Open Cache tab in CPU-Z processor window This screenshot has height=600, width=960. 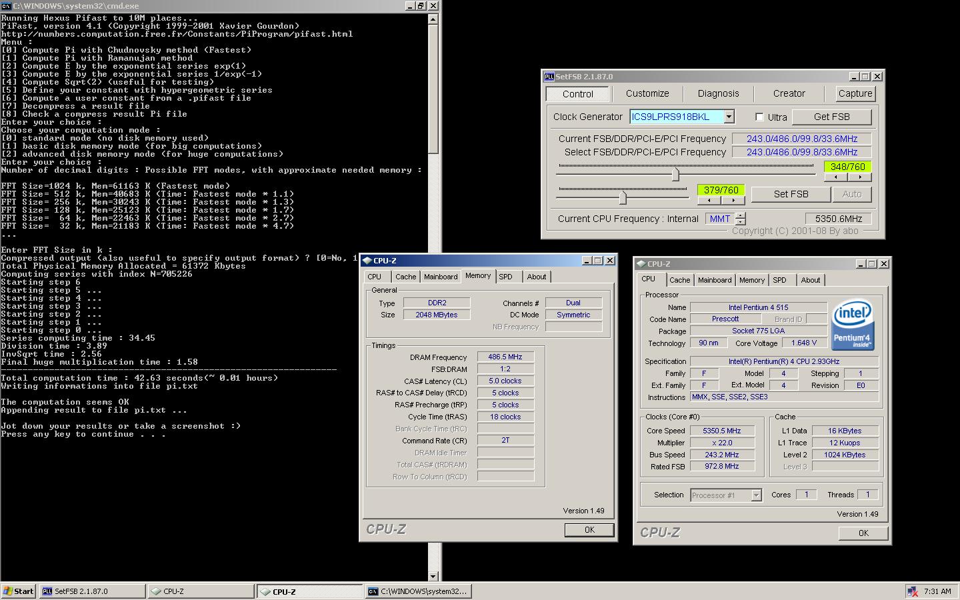tap(679, 280)
